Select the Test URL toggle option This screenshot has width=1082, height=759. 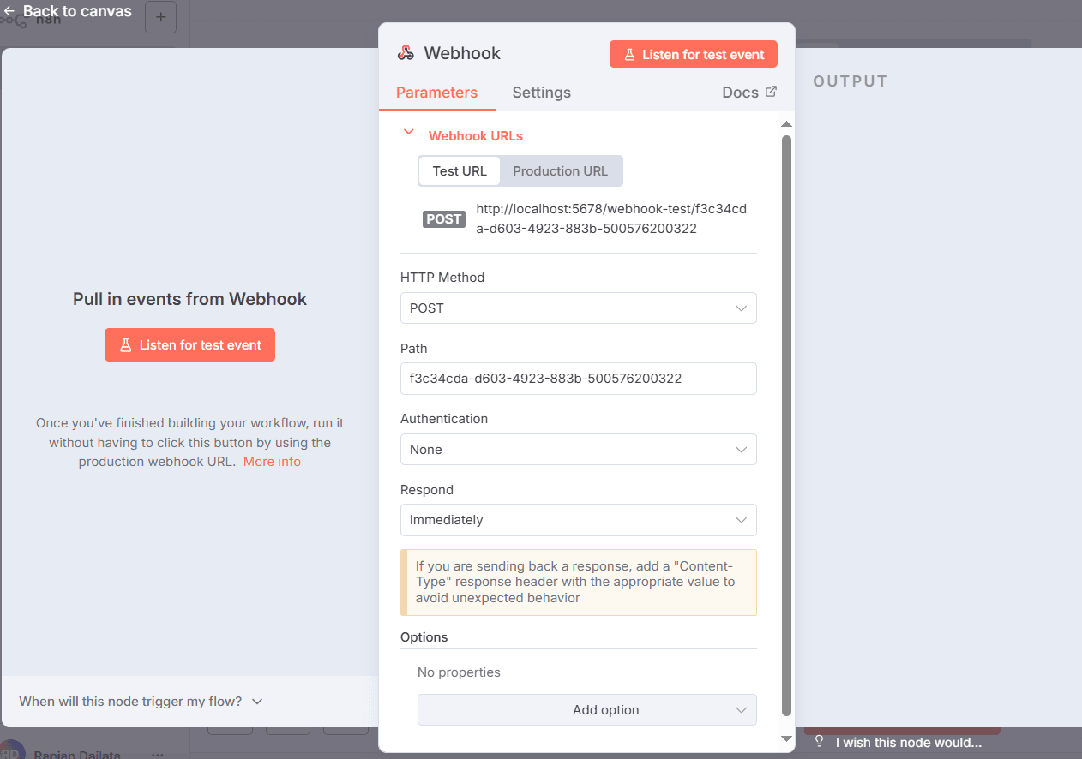pyautogui.click(x=460, y=171)
